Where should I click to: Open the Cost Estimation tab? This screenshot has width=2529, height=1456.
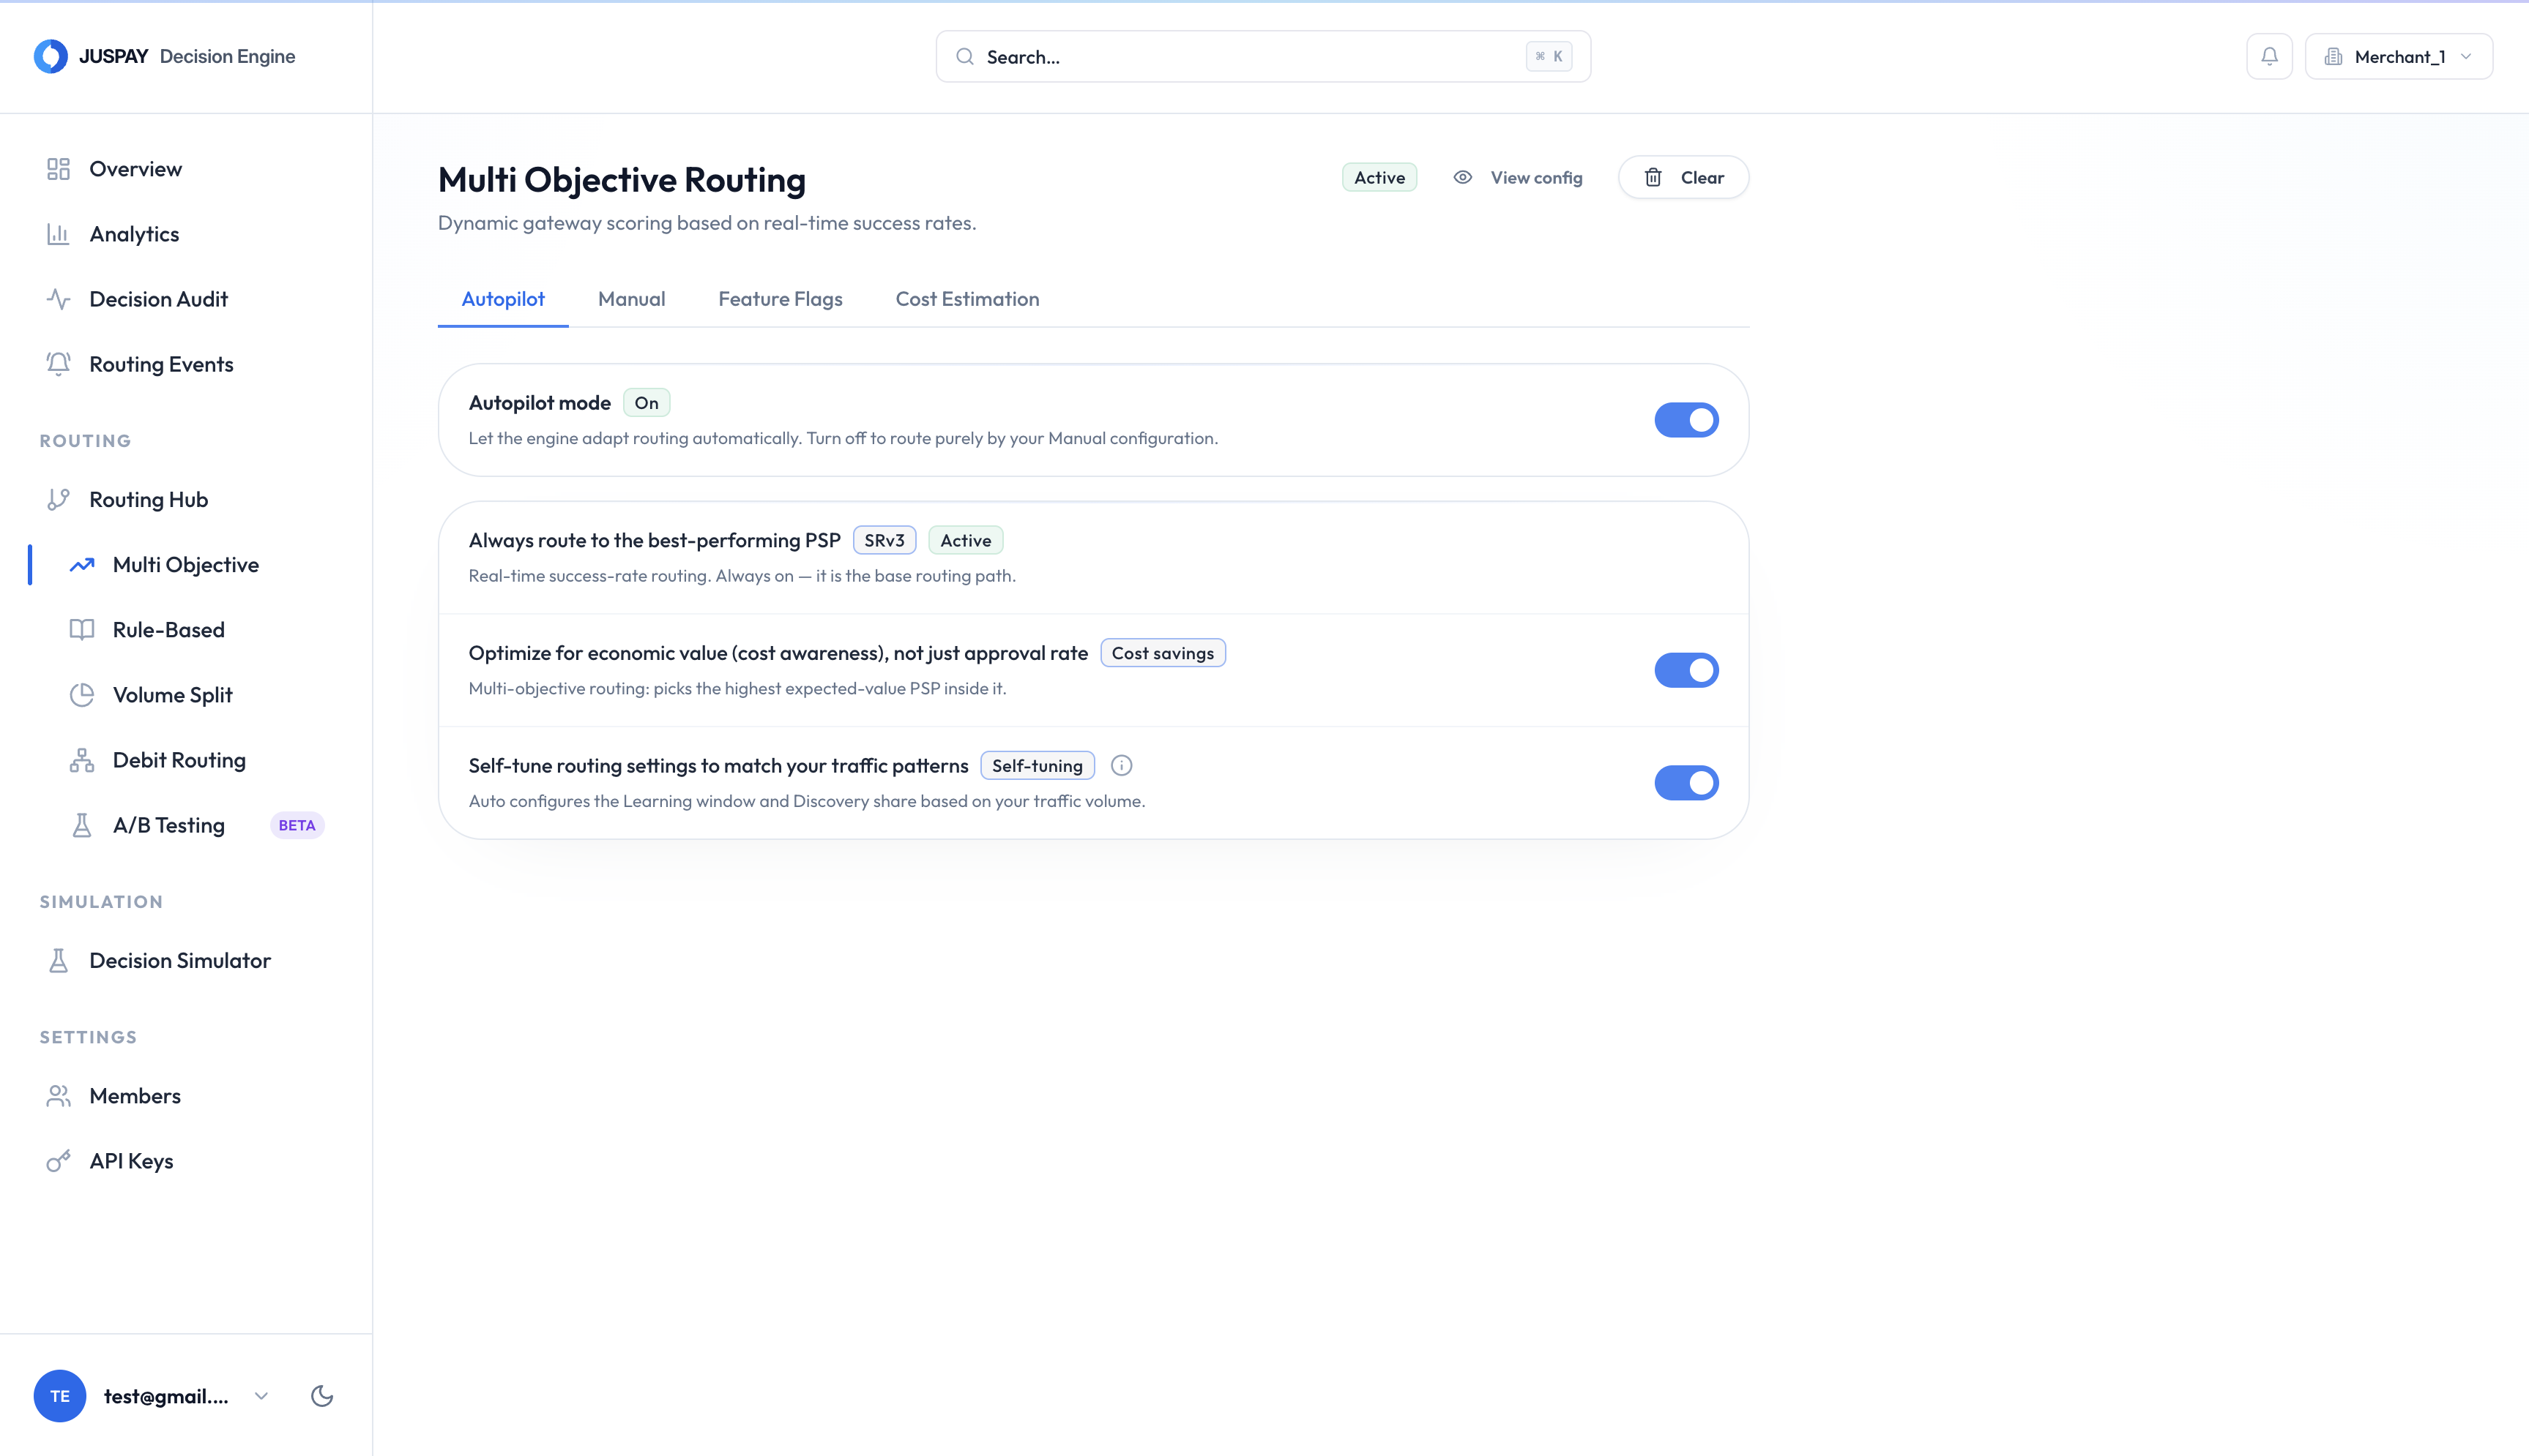(967, 299)
